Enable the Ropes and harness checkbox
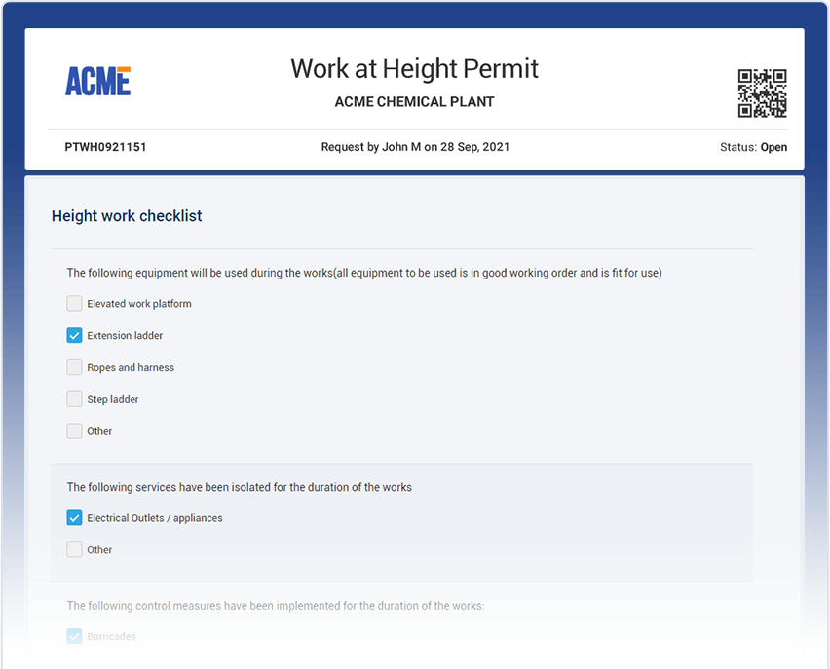830x669 pixels. (74, 367)
